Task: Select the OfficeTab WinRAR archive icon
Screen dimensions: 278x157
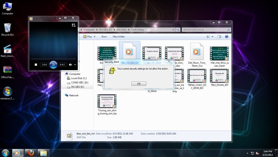Action: point(7,72)
